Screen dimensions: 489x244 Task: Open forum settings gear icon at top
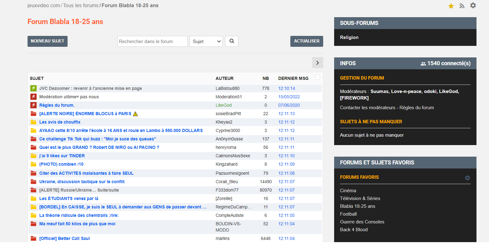tap(473, 6)
